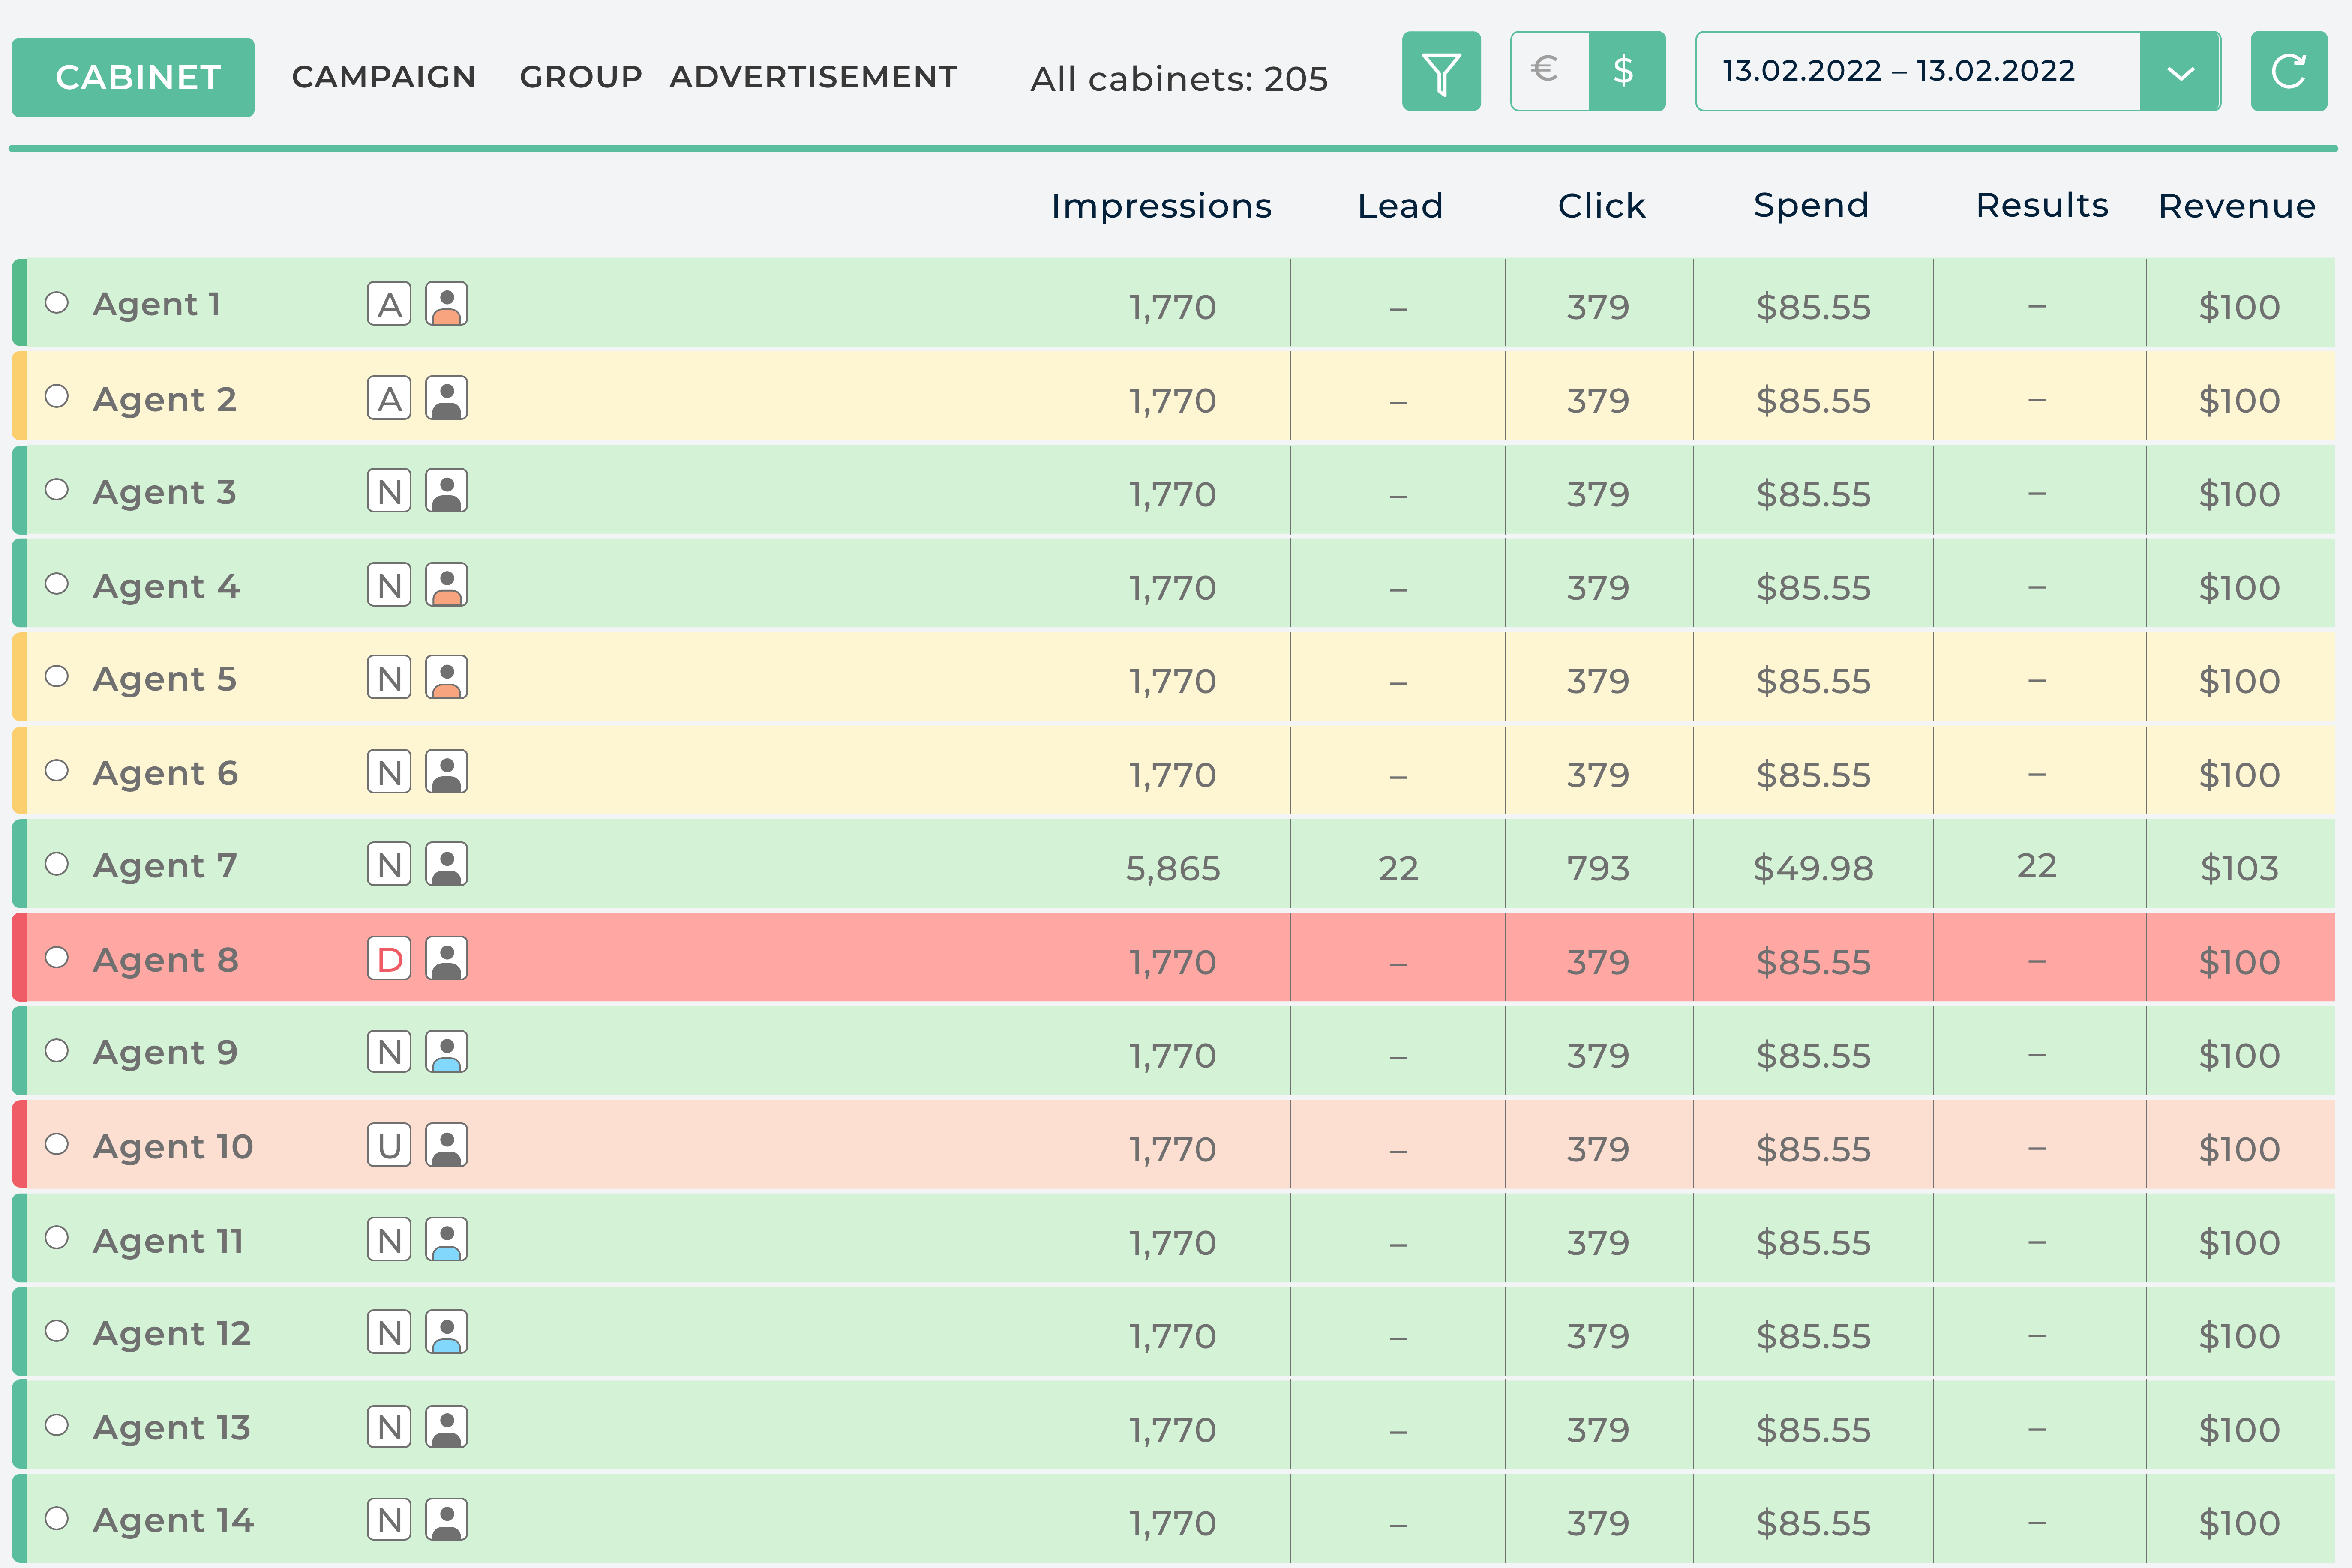
Task: Click the user icon in Agent 6 row
Action: (446, 772)
